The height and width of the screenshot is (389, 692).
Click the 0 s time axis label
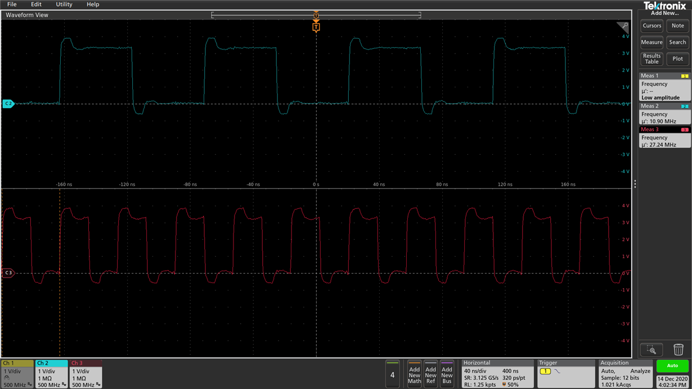point(316,184)
